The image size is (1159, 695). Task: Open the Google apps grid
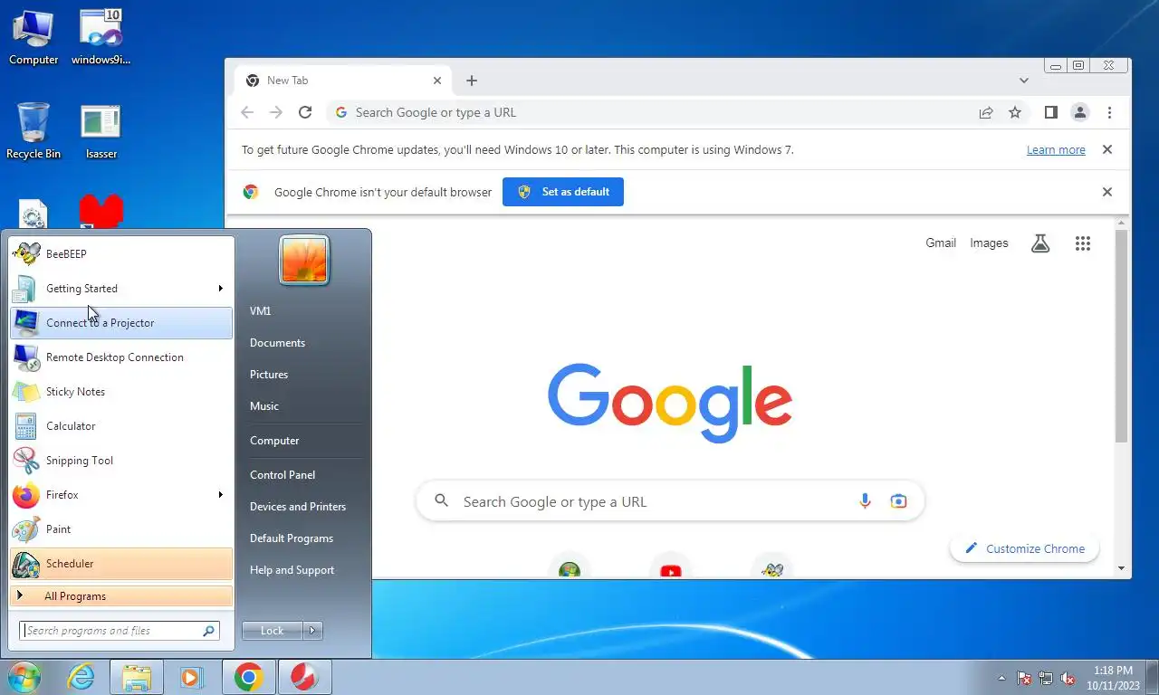point(1082,243)
